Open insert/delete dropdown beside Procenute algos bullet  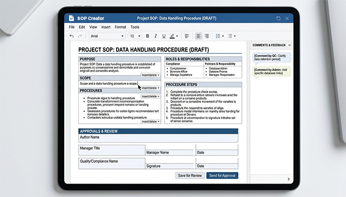(x=151, y=97)
